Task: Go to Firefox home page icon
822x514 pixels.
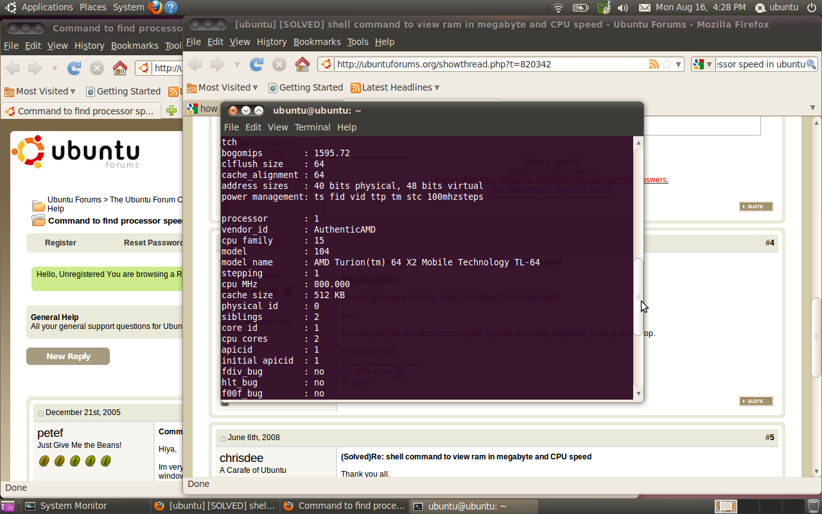Action: [302, 64]
